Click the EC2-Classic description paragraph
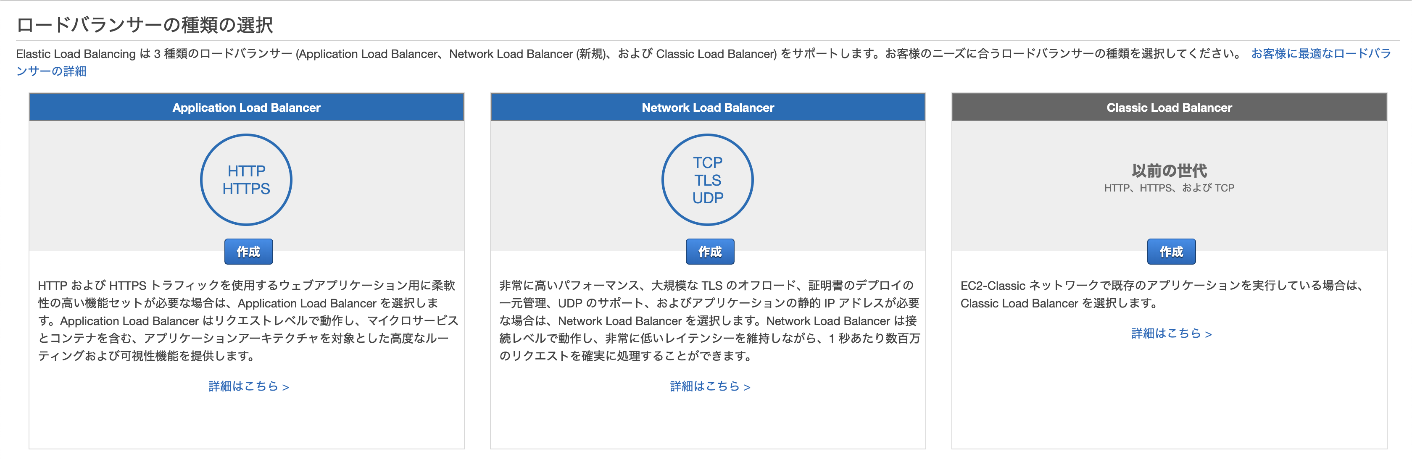 (1162, 294)
